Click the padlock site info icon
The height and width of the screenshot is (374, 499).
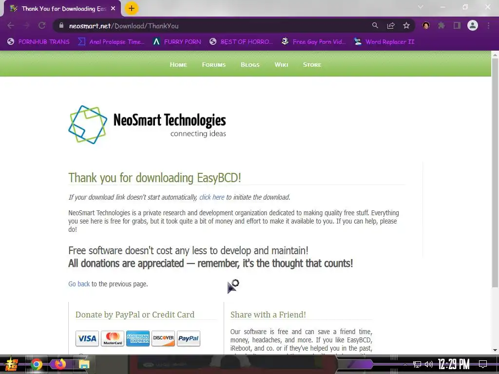tap(61, 25)
